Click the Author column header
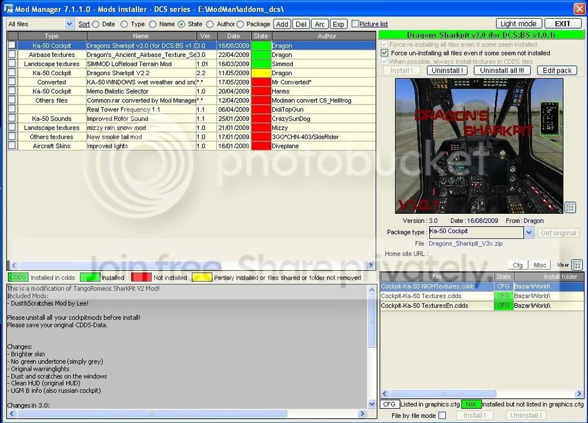The width and height of the screenshot is (588, 423). pyautogui.click(x=323, y=36)
